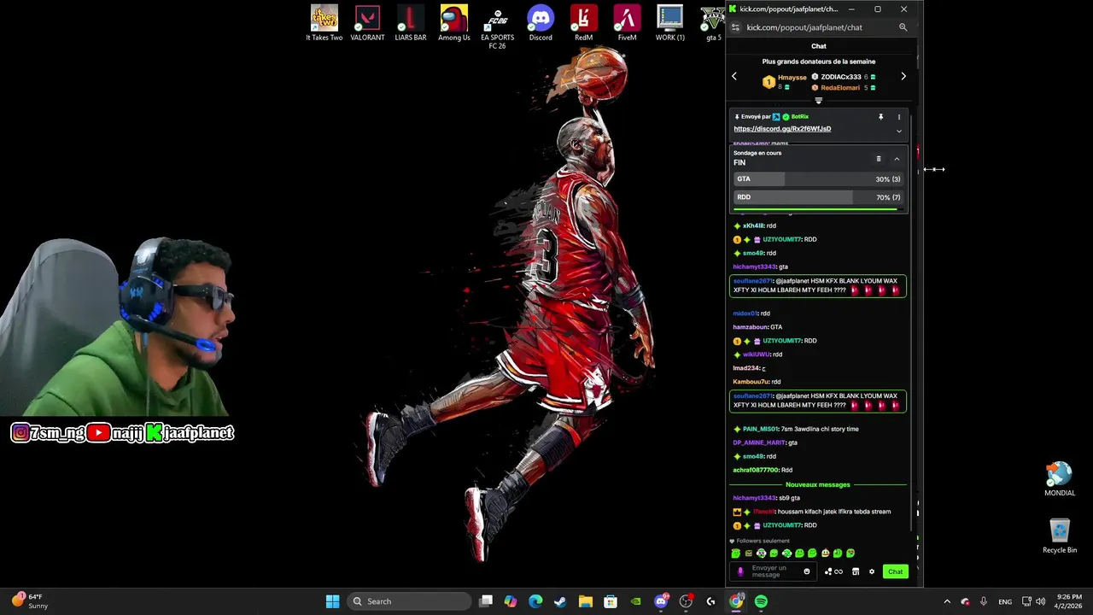This screenshot has height=615, width=1093.
Task: Open the emoji picker in message box
Action: tap(807, 571)
